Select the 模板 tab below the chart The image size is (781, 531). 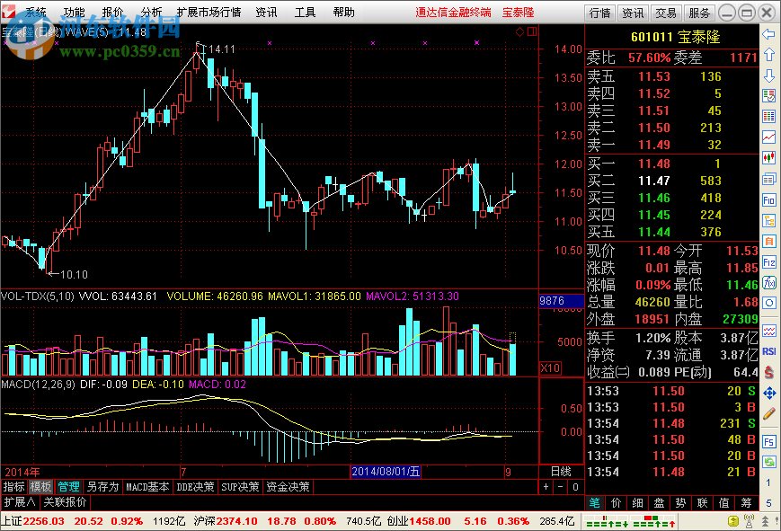tap(40, 487)
